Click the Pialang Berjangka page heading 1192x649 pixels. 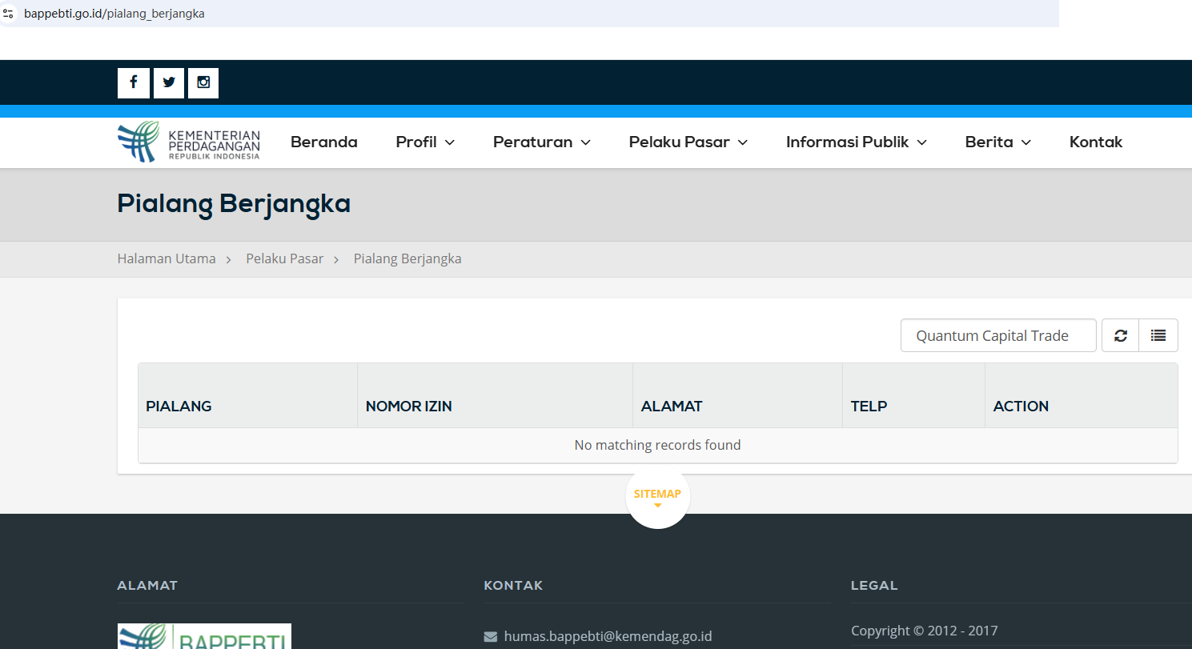234,203
